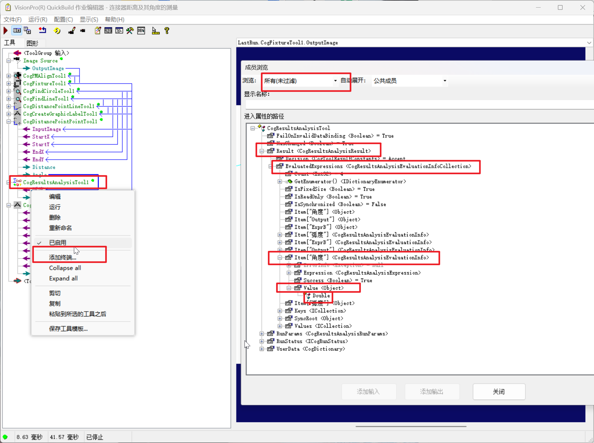Expand the Expression <CogResultsAnalysisExpression> node
The image size is (594, 443).
click(289, 273)
